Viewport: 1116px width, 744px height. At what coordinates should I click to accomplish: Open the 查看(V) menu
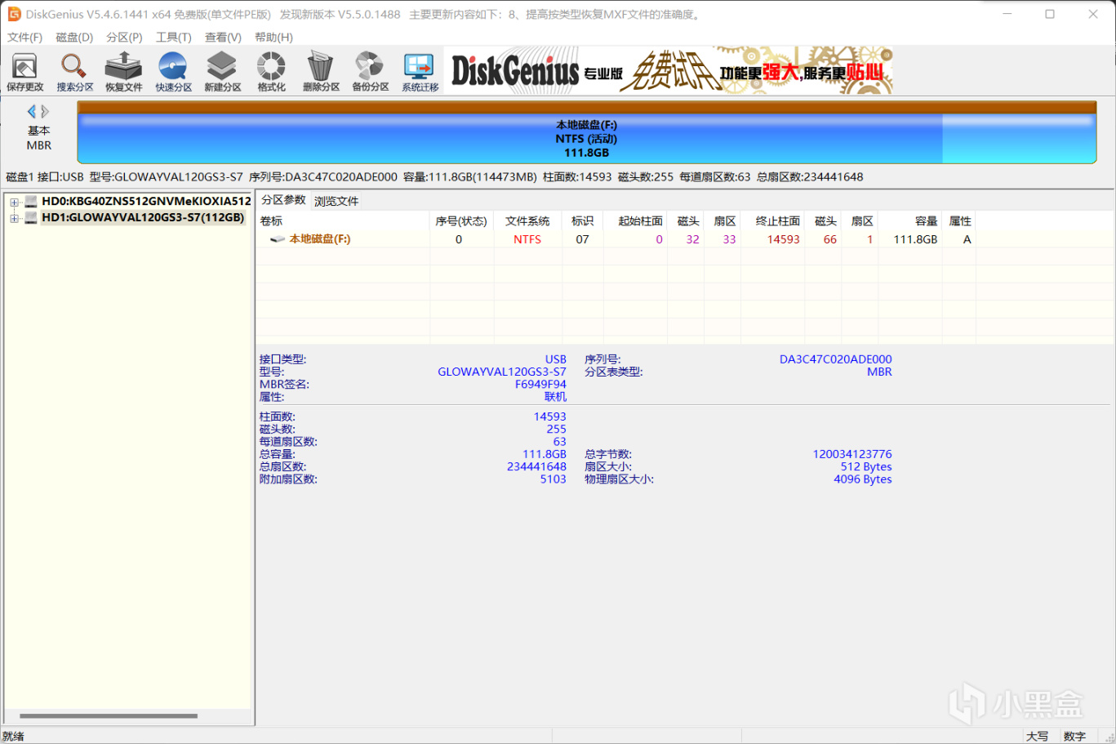coord(223,38)
